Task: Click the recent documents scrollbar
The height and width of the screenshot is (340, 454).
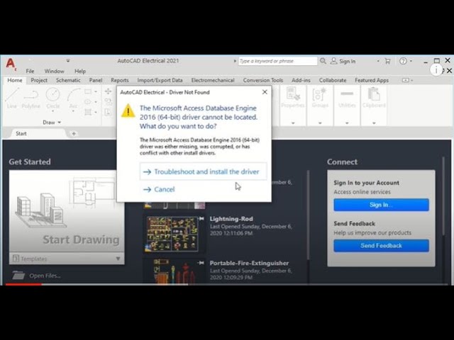Action: (308, 215)
